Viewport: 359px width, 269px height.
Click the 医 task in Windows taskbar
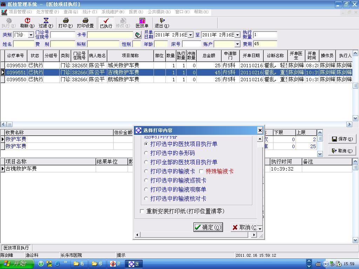[x=134, y=264]
